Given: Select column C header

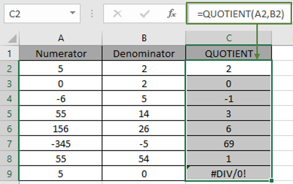Looking at the screenshot, I should pyautogui.click(x=229, y=38).
